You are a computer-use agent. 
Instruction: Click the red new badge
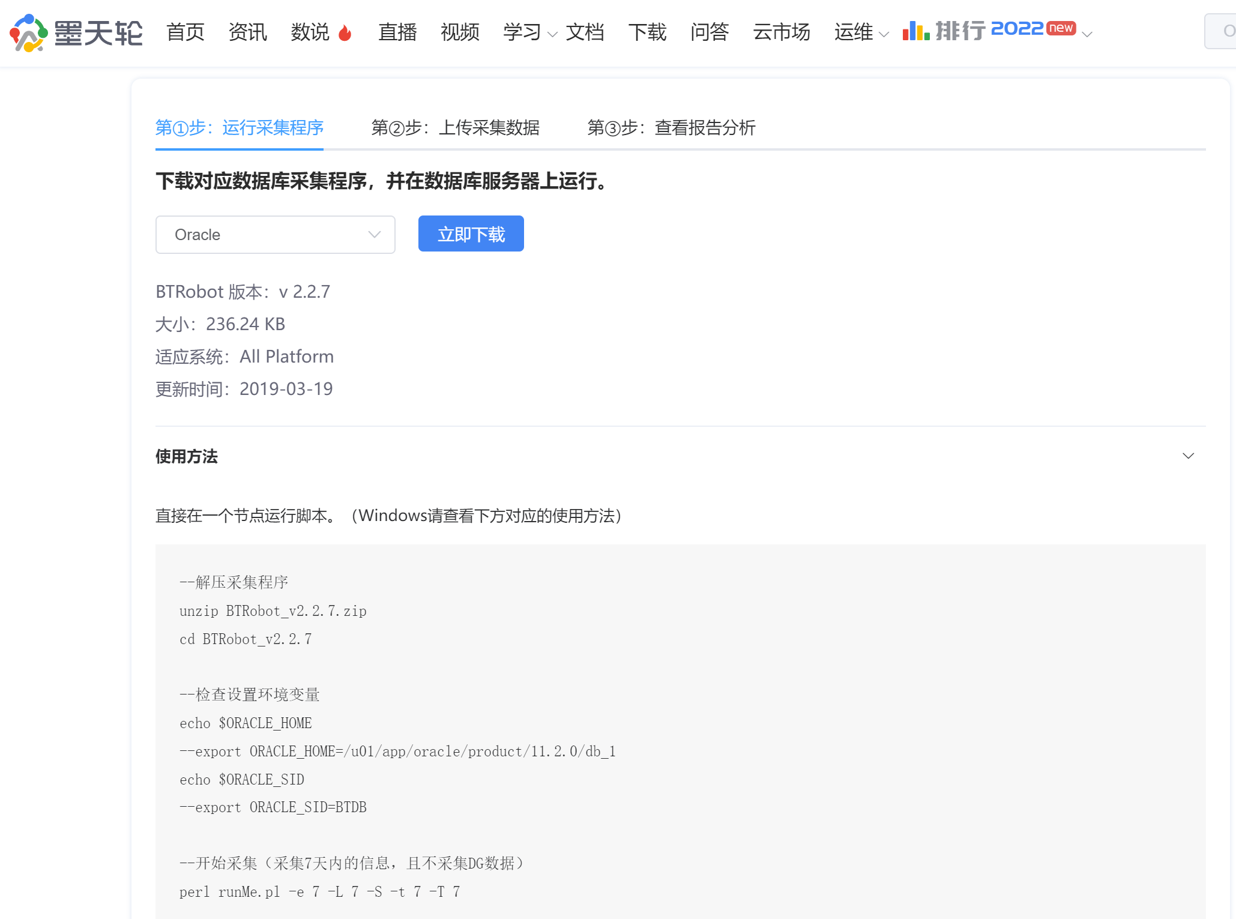[1061, 28]
